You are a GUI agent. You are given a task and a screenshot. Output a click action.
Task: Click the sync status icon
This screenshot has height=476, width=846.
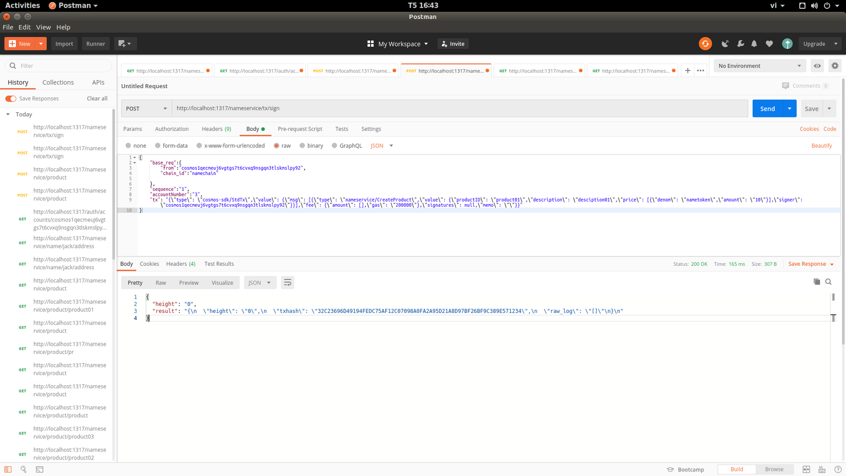[705, 44]
